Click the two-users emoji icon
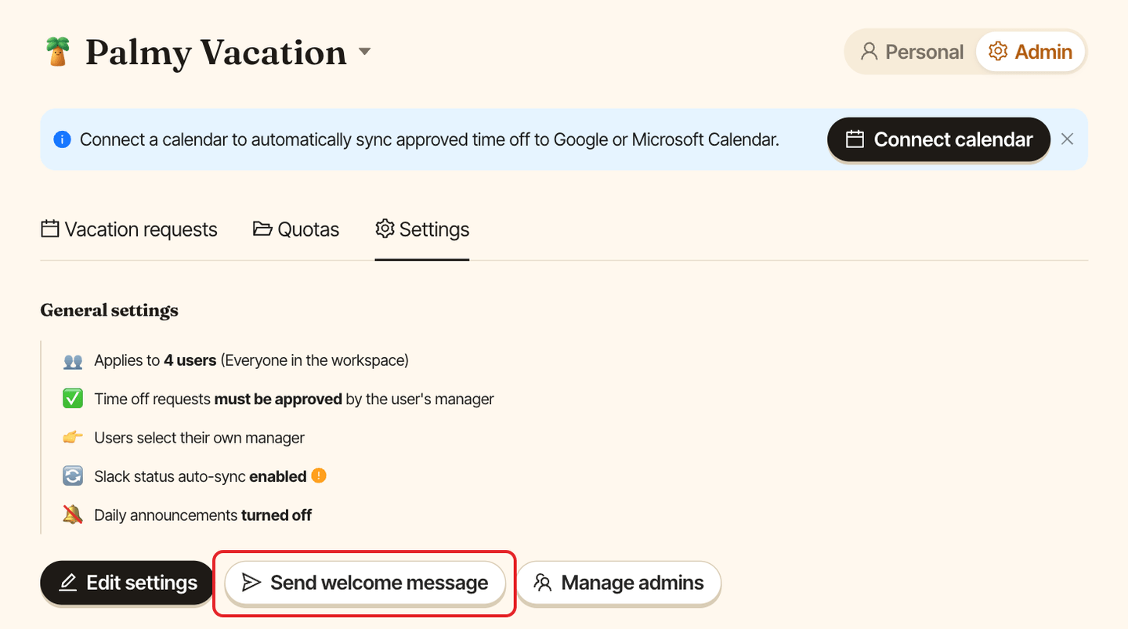Screen dimensions: 1128x629 (73, 361)
